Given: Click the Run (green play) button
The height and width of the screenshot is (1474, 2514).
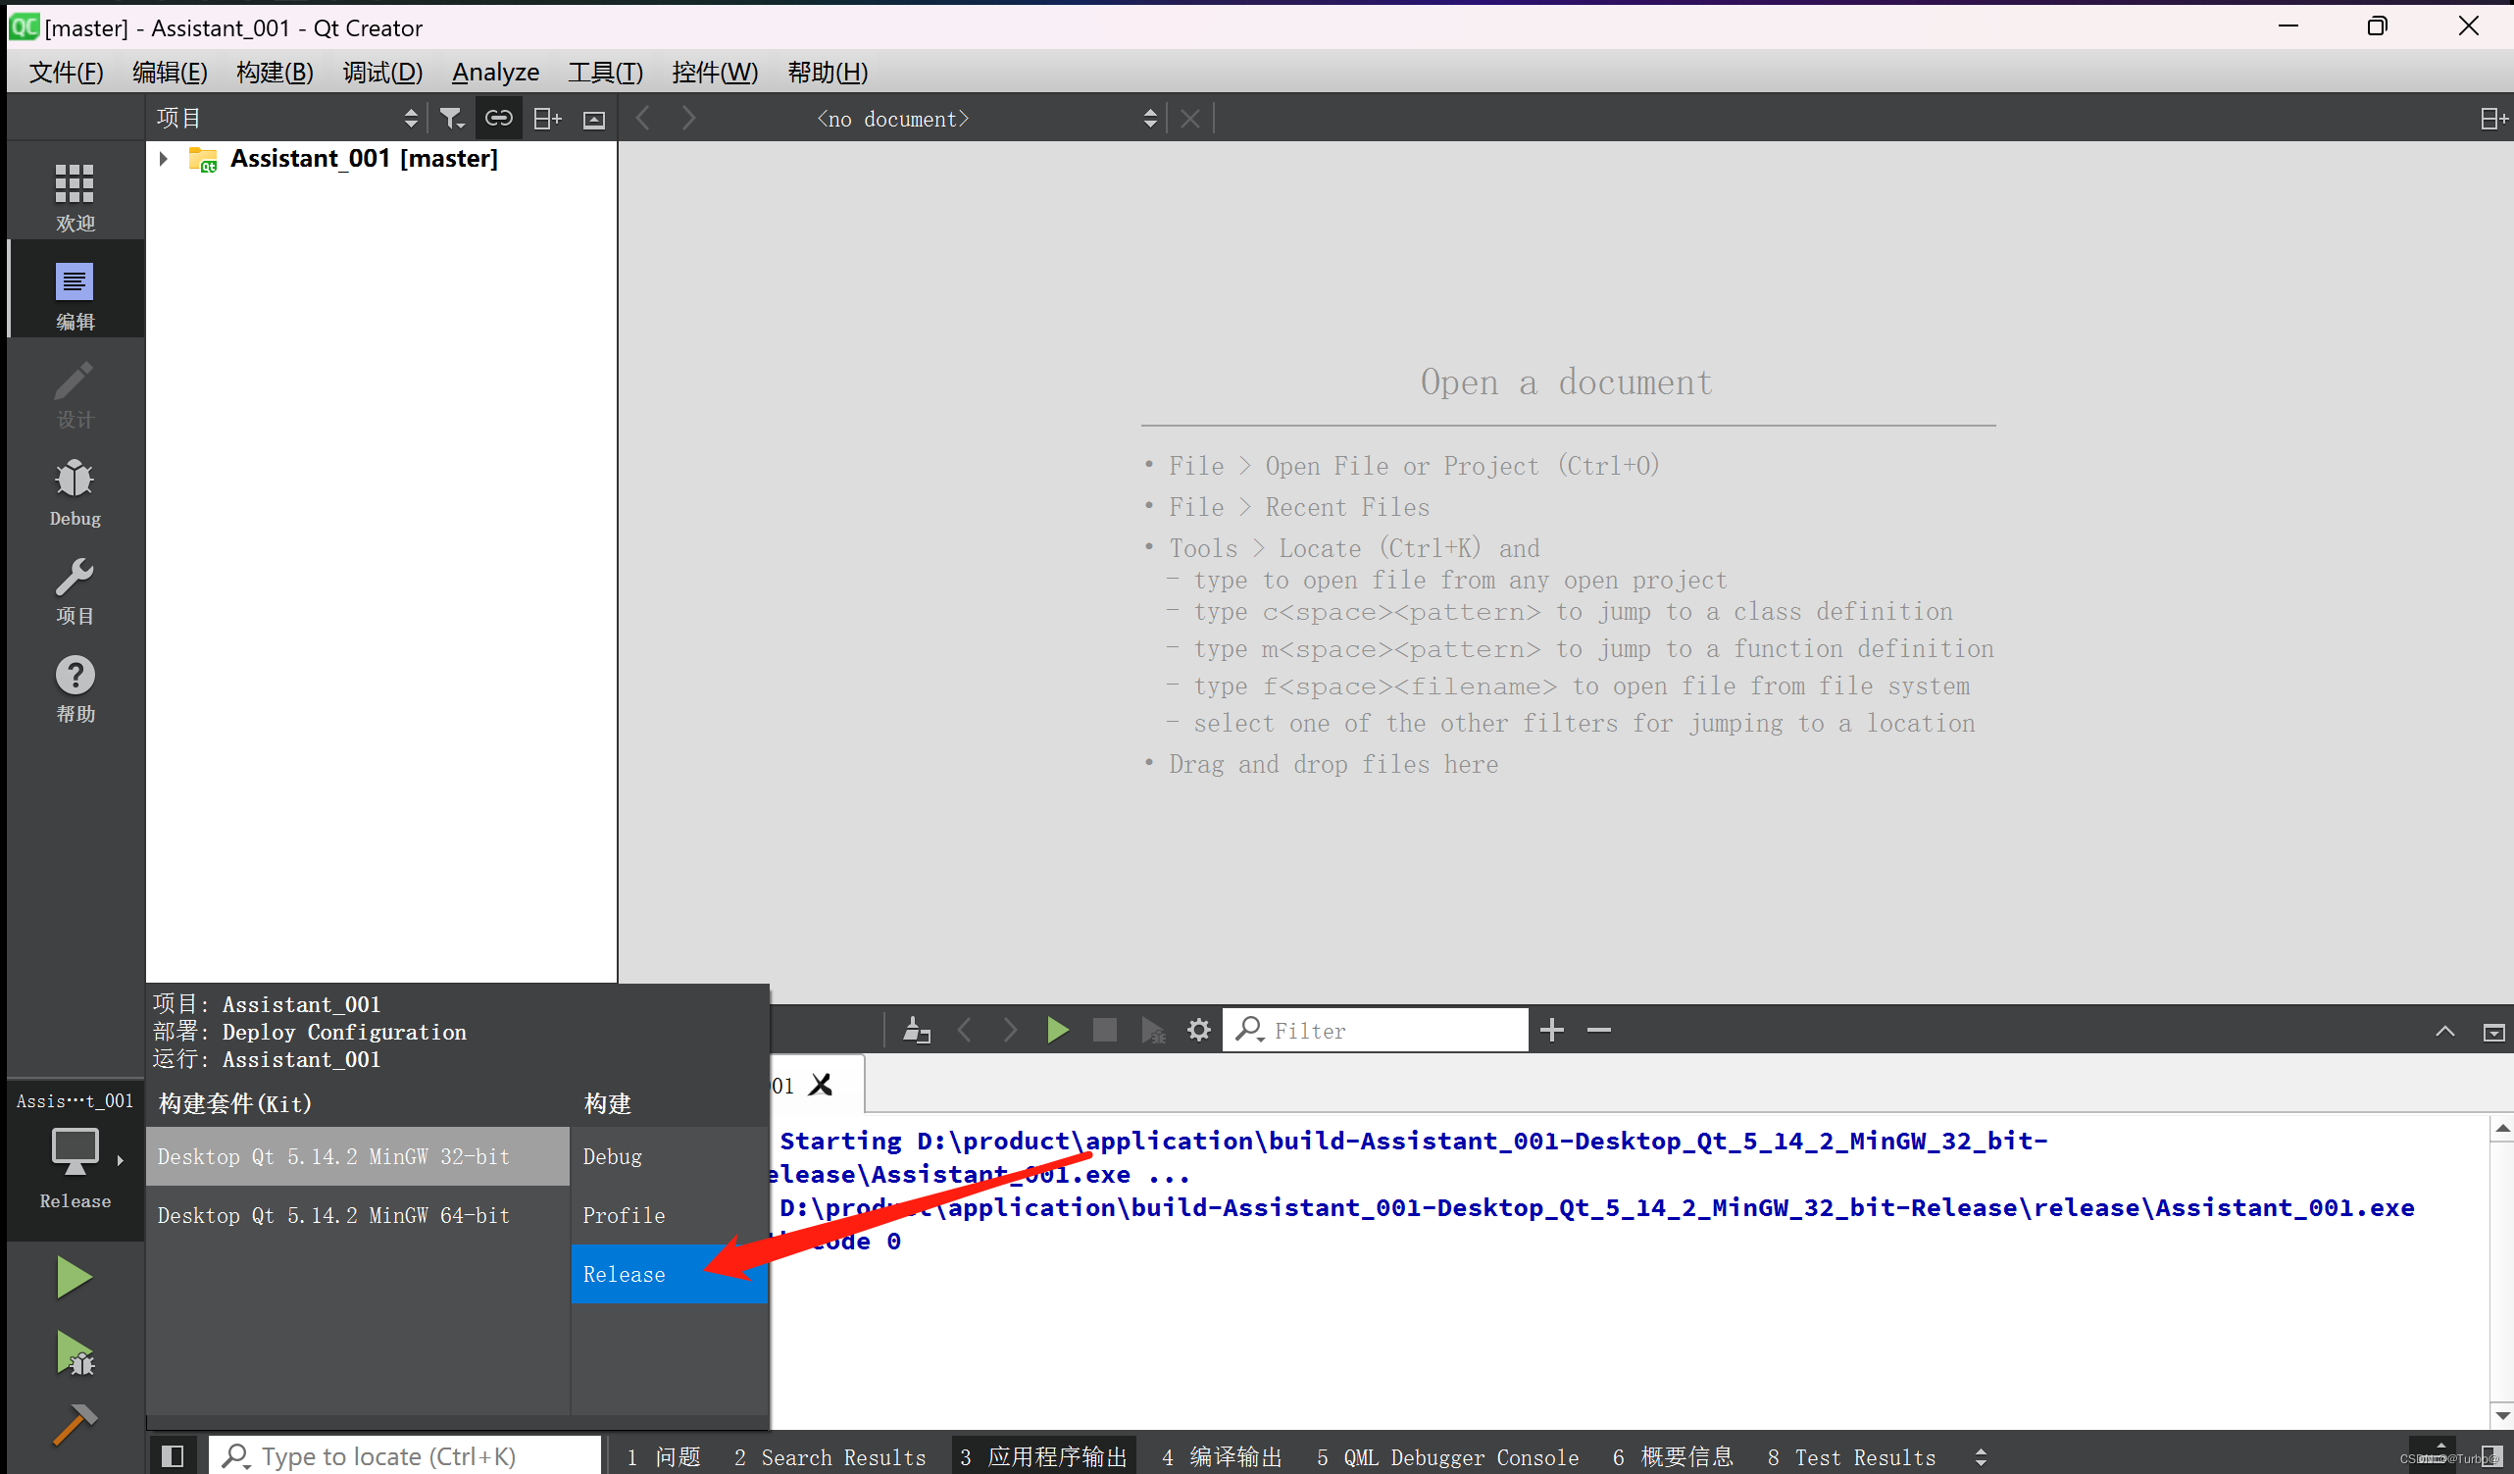Looking at the screenshot, I should tap(72, 1274).
